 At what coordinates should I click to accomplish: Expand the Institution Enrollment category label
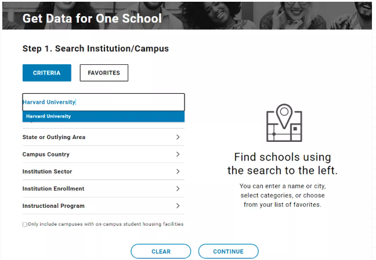tap(53, 189)
